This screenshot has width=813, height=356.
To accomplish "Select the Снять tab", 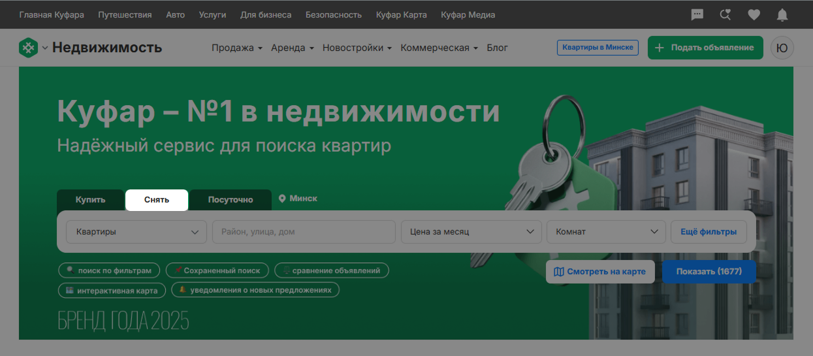I will coord(157,200).
